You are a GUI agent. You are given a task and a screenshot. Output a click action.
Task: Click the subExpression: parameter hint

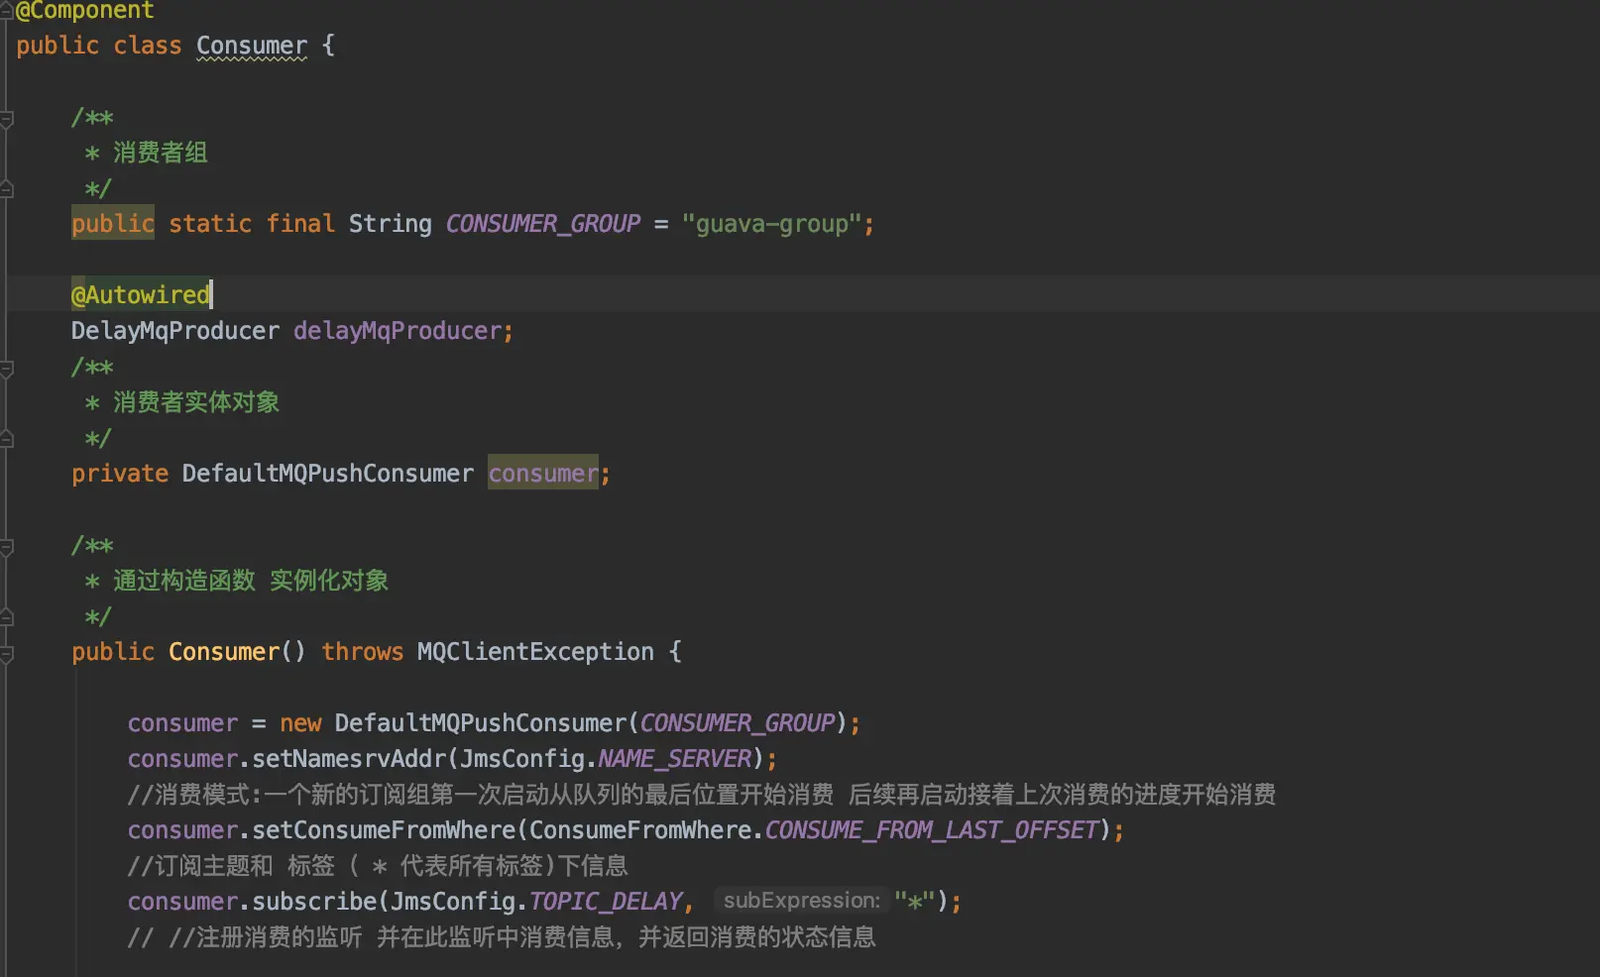click(801, 901)
